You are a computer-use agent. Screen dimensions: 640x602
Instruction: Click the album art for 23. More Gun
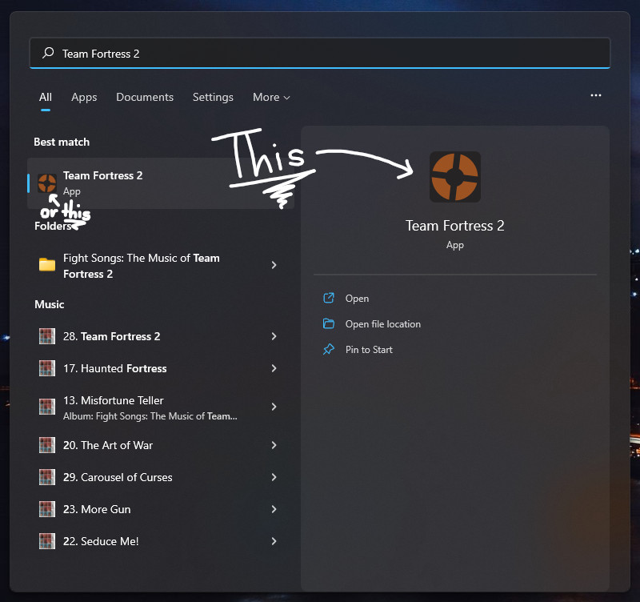46,509
